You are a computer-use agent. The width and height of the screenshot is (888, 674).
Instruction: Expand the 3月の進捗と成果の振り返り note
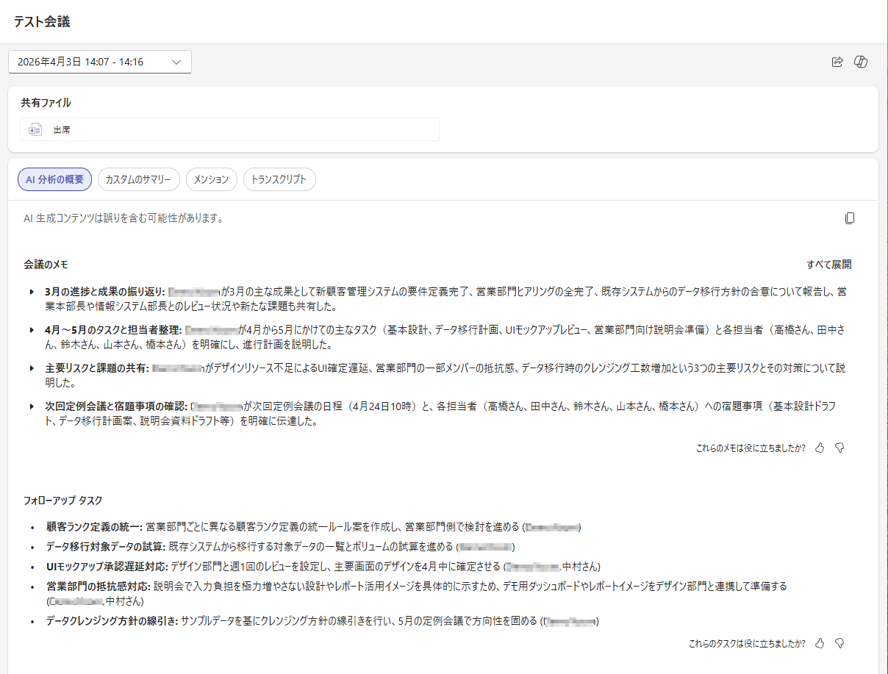click(x=32, y=292)
